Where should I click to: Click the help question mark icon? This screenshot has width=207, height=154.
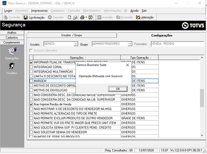pyautogui.click(x=90, y=17)
